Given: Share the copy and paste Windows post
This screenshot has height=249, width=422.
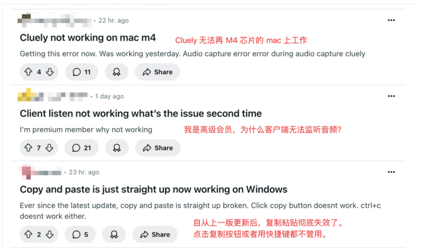Looking at the screenshot, I should [155, 235].
